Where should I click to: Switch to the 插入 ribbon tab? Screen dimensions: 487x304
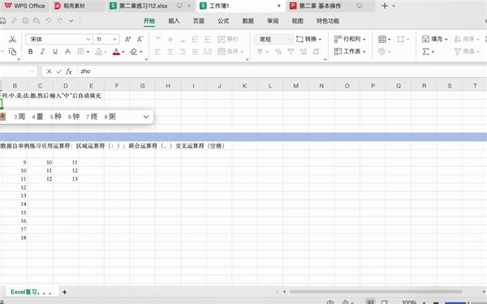pyautogui.click(x=174, y=21)
